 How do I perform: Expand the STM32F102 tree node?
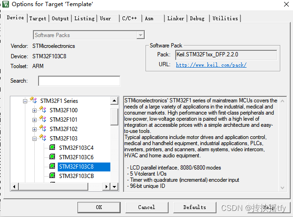point(34,129)
